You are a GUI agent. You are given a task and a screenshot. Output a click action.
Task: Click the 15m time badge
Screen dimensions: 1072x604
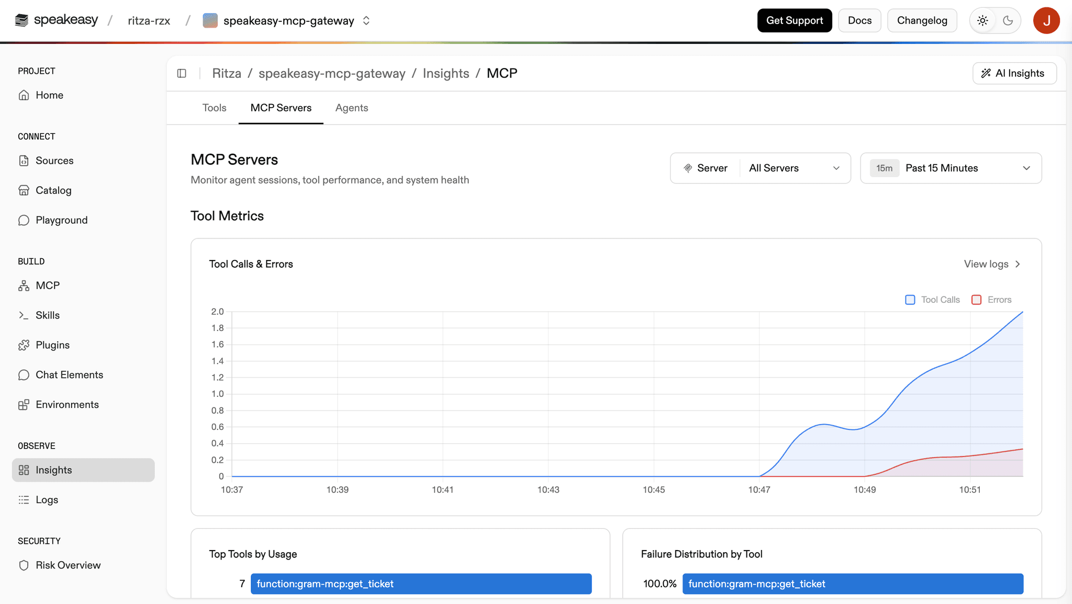(x=884, y=168)
